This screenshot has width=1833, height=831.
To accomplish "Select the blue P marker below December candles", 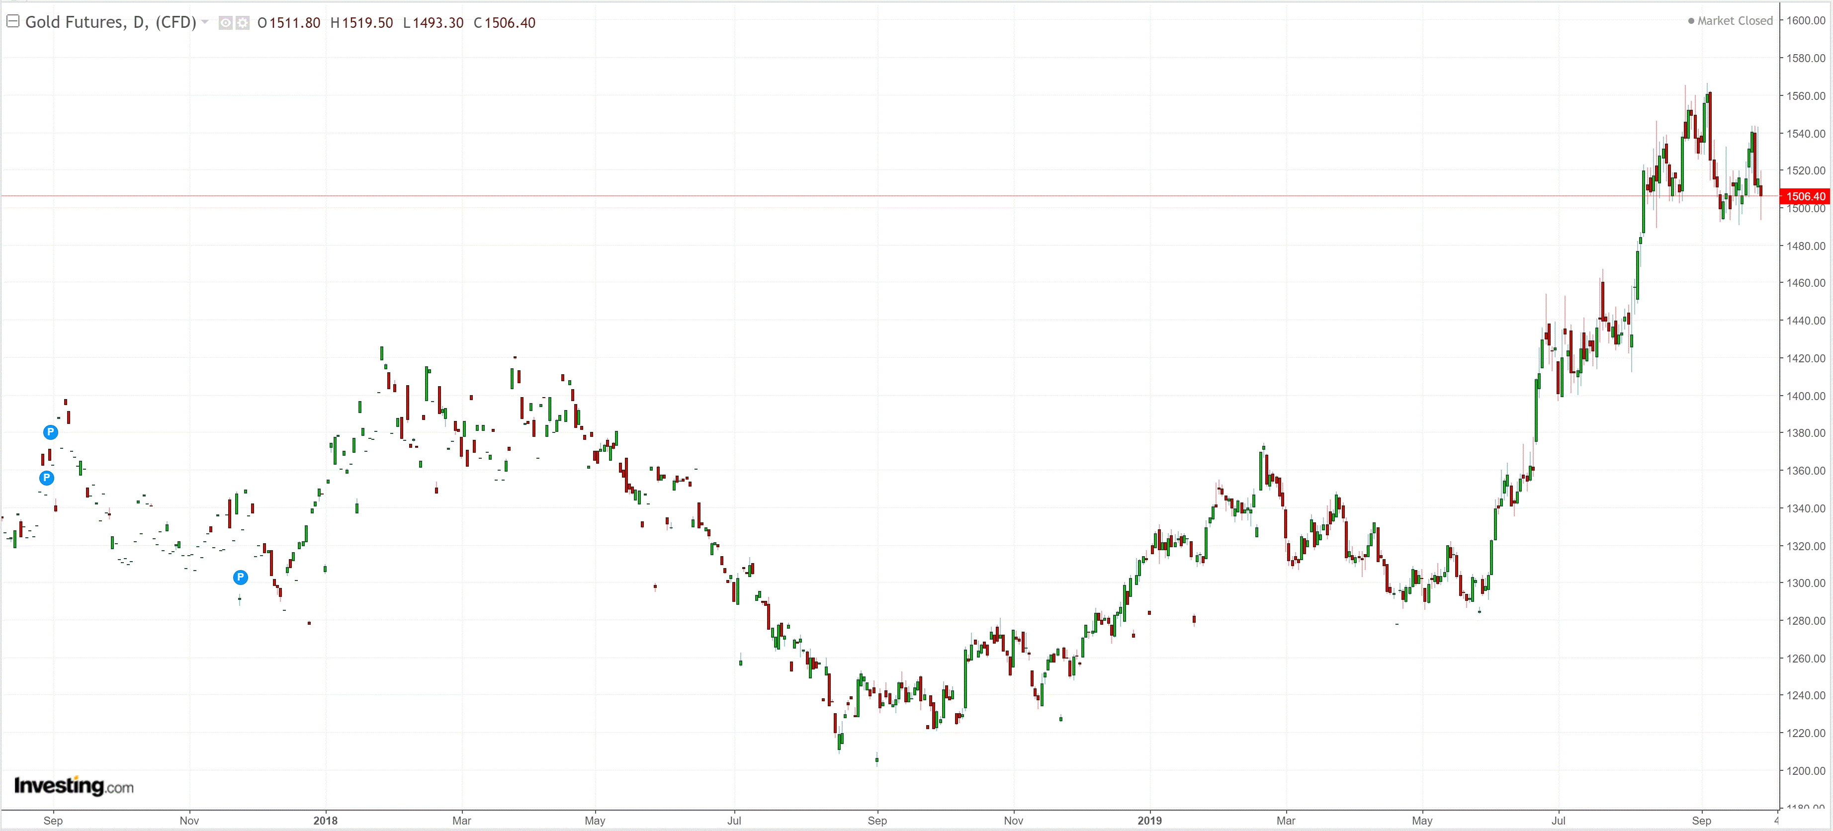I will coord(241,577).
